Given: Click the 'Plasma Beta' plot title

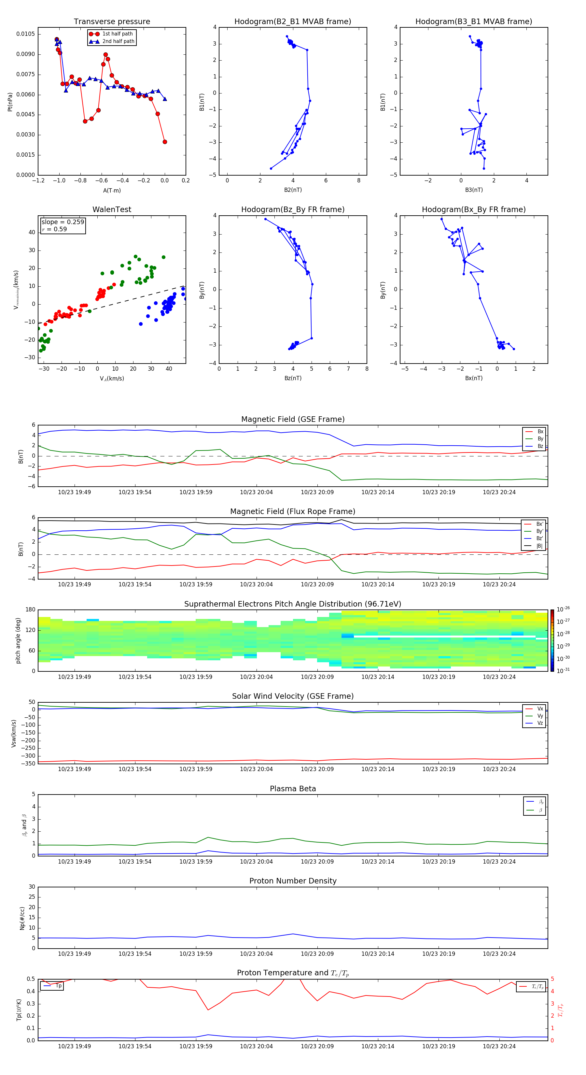Looking at the screenshot, I should 293,789.
